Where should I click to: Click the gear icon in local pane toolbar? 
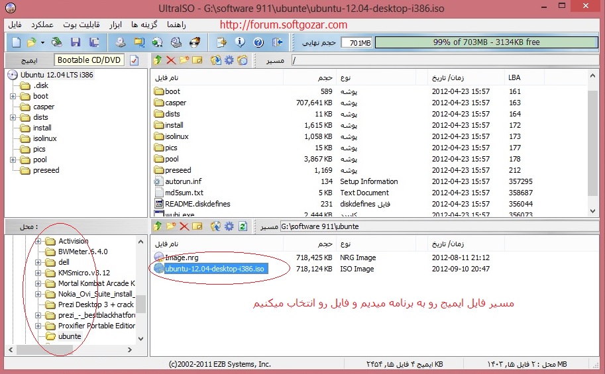click(229, 226)
